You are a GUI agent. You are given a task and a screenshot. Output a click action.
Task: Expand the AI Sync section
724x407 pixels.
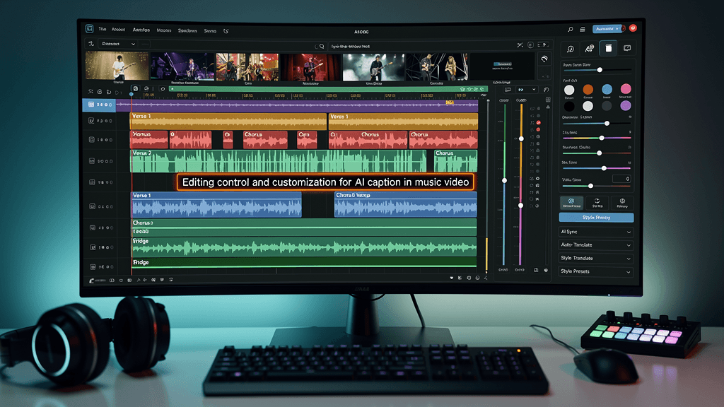(x=596, y=232)
